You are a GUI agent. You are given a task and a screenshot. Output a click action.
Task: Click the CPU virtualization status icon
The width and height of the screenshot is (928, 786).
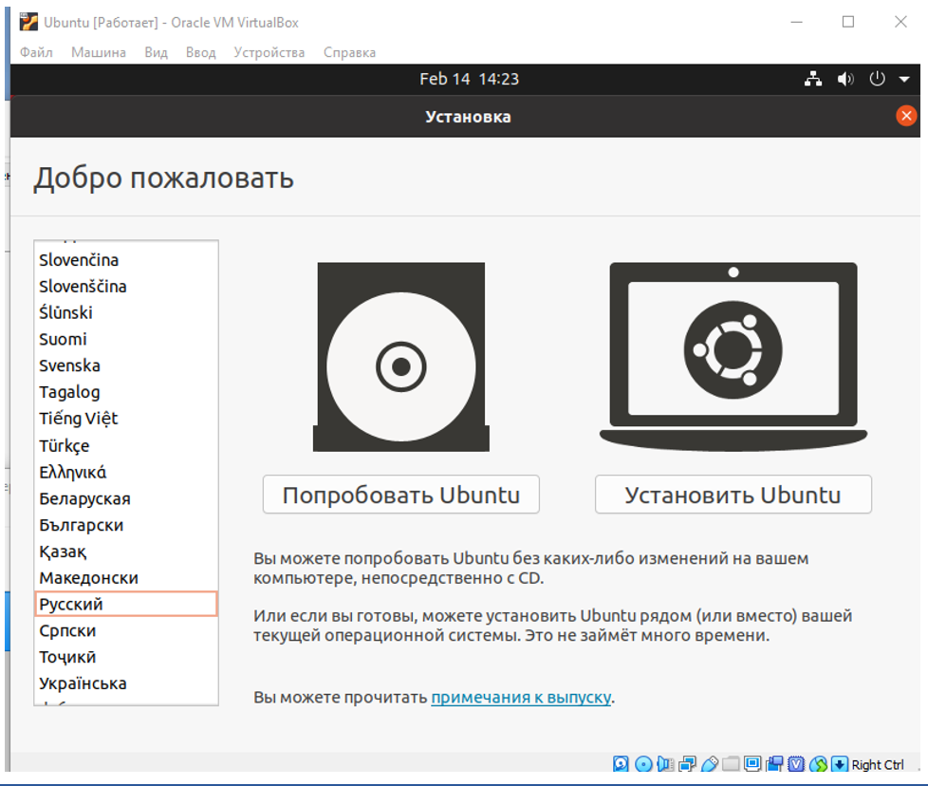(x=796, y=764)
